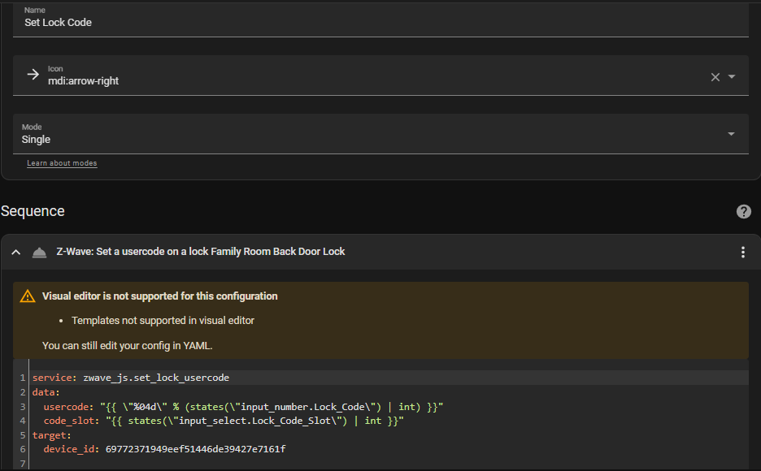This screenshot has width=761, height=471.
Task: Clear the mdi:arrow-right icon selection
Action: tap(715, 77)
